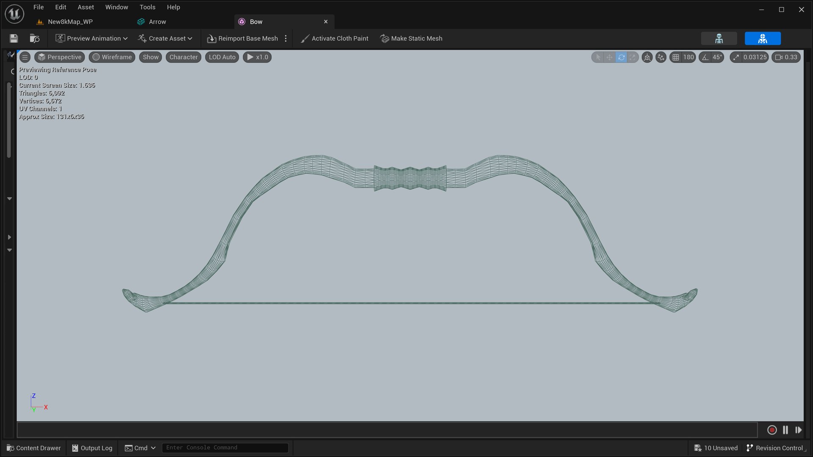Choose the Select mode arrow tool
Image resolution: width=813 pixels, height=457 pixels.
598,57
